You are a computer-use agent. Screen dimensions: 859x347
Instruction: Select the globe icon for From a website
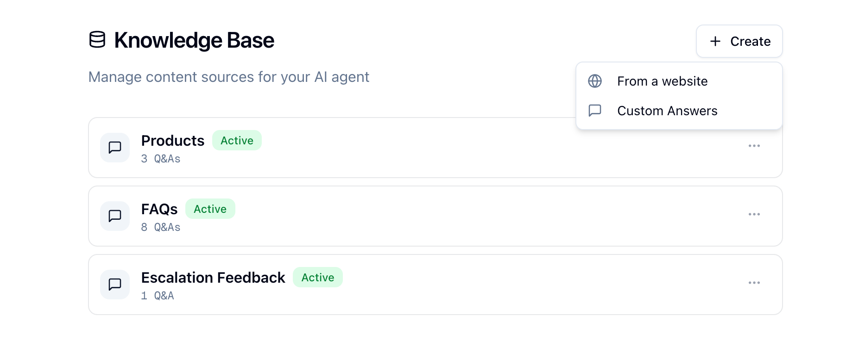pyautogui.click(x=595, y=81)
